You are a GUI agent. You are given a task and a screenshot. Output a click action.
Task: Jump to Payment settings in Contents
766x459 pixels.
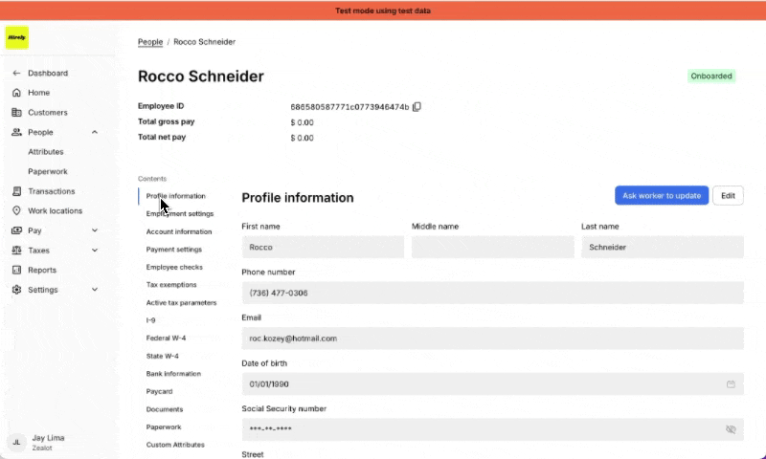[174, 250]
